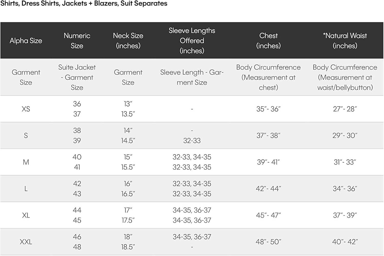Click the Chest (inches) column header
The height and width of the screenshot is (256, 384).
(x=268, y=41)
